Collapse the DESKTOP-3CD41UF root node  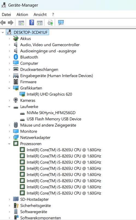3,32
